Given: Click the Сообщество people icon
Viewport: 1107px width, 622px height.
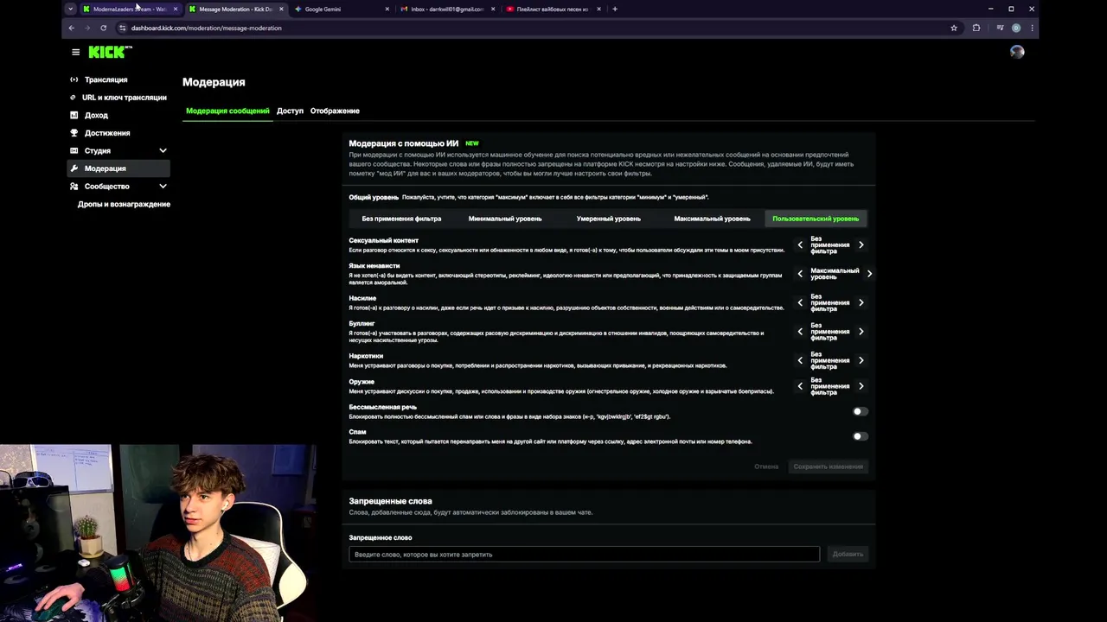Looking at the screenshot, I should pos(74,186).
